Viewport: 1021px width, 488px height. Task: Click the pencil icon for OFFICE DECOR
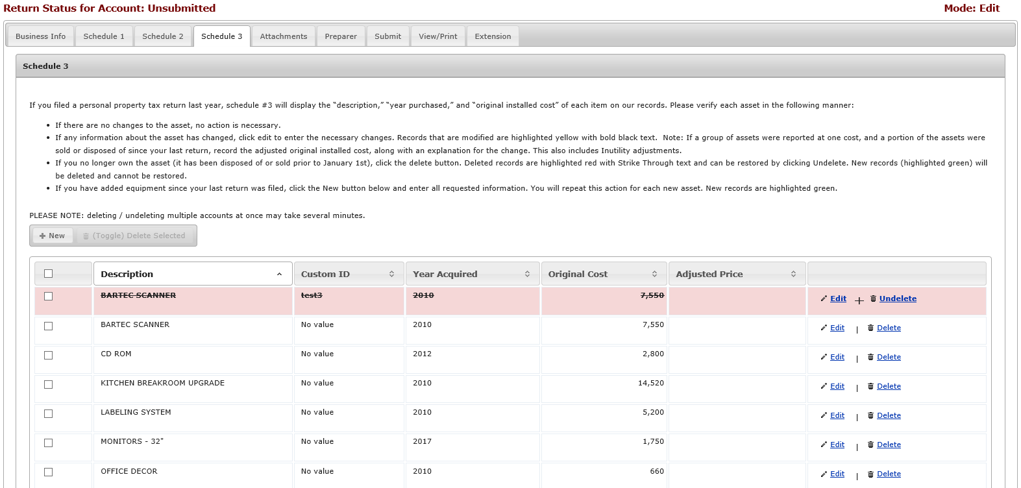tap(824, 474)
